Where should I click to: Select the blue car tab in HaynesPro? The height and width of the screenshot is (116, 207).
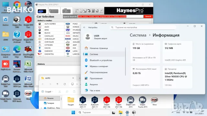42,11
